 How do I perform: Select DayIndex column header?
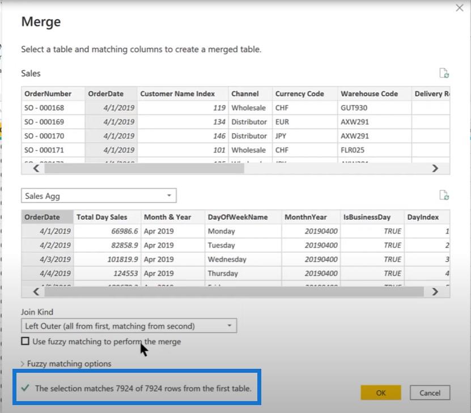427,217
